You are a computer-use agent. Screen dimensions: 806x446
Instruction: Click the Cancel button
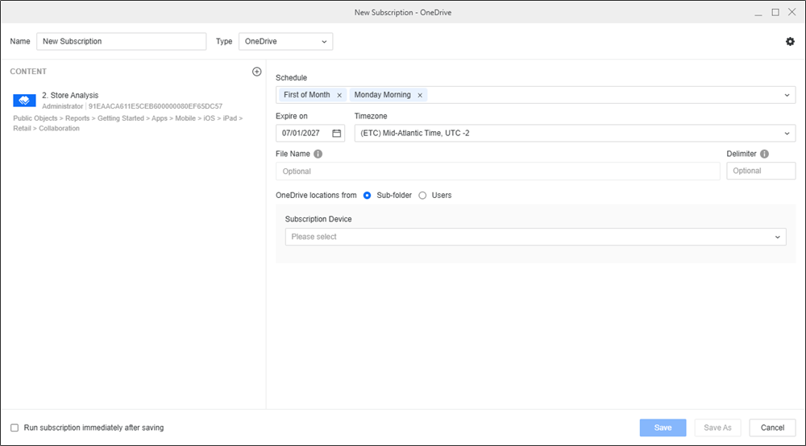(x=772, y=427)
